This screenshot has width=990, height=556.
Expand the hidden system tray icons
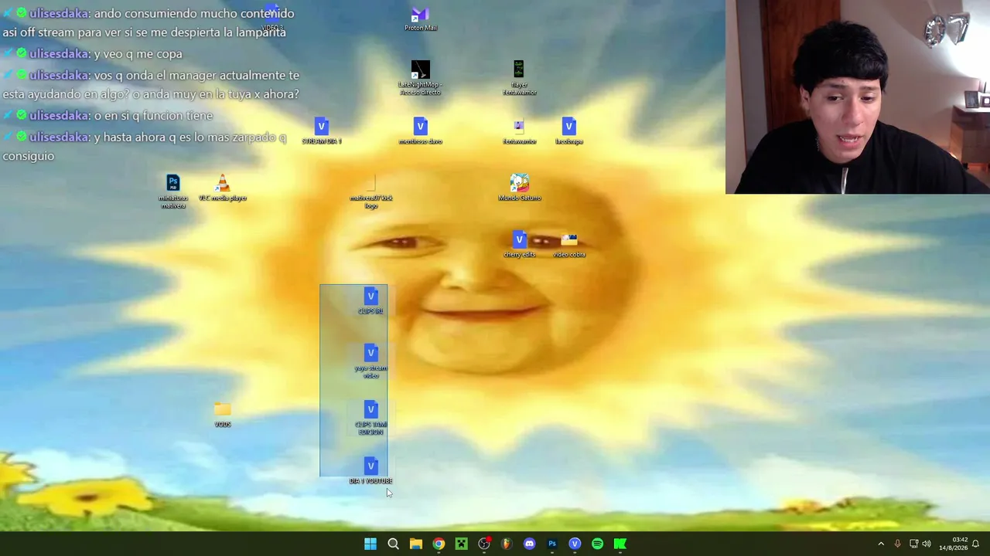coord(881,544)
